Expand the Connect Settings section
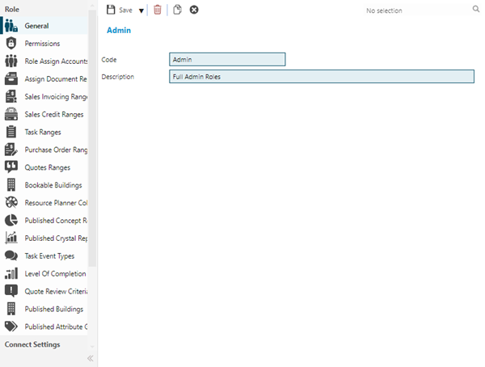 pyautogui.click(x=32, y=344)
